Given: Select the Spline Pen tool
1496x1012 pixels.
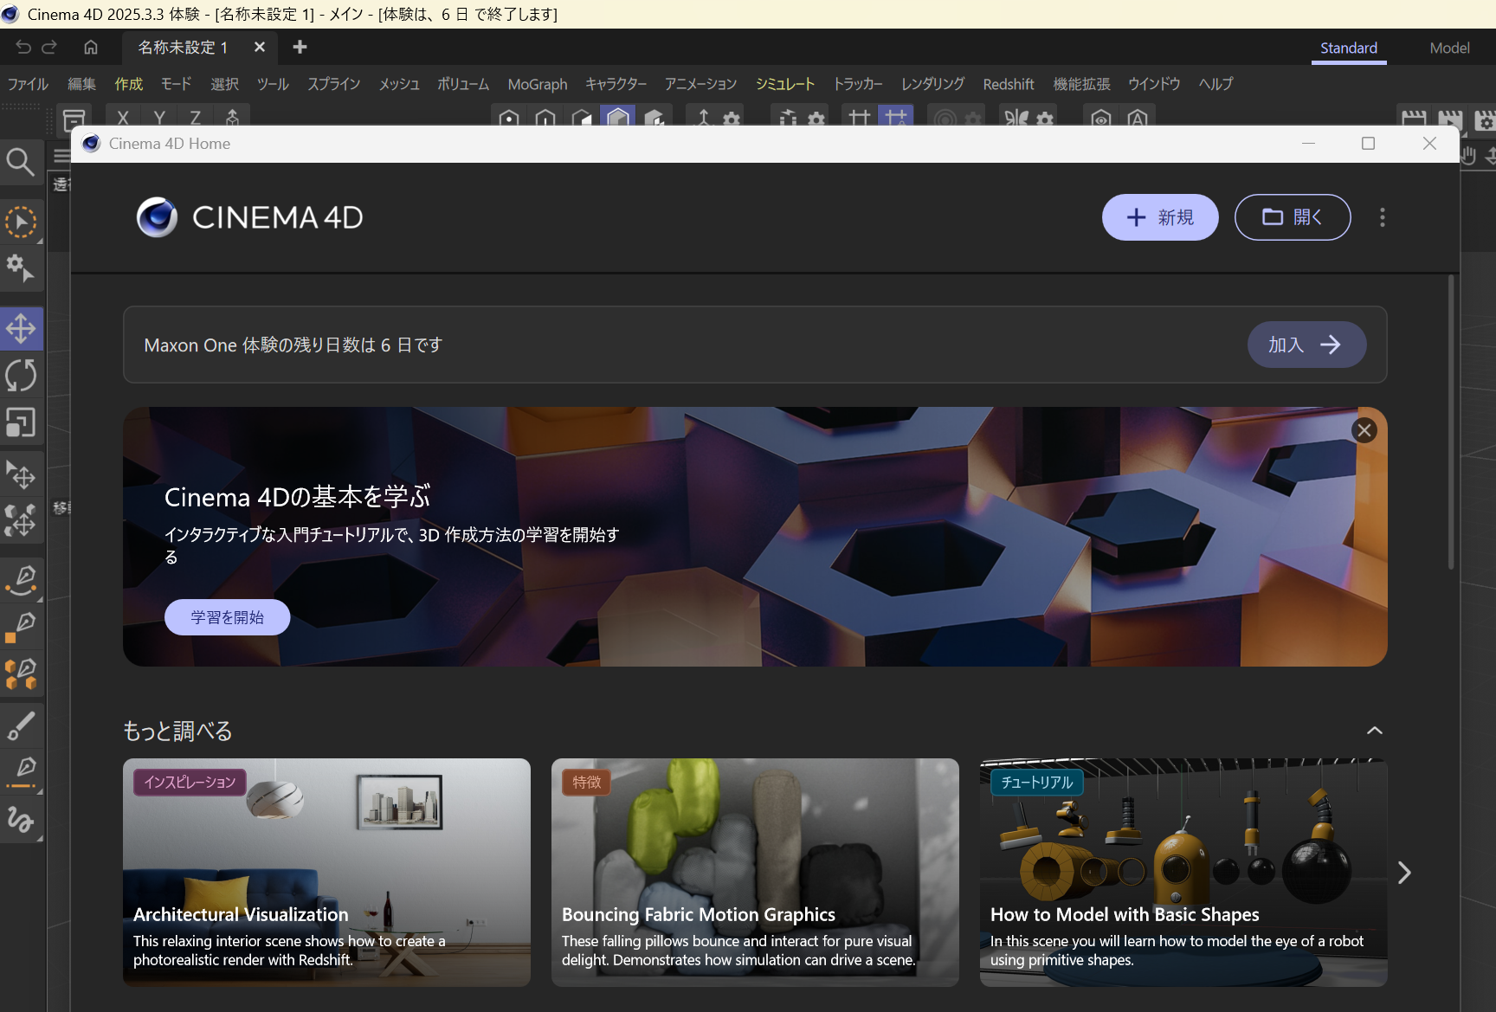Looking at the screenshot, I should click(x=21, y=581).
